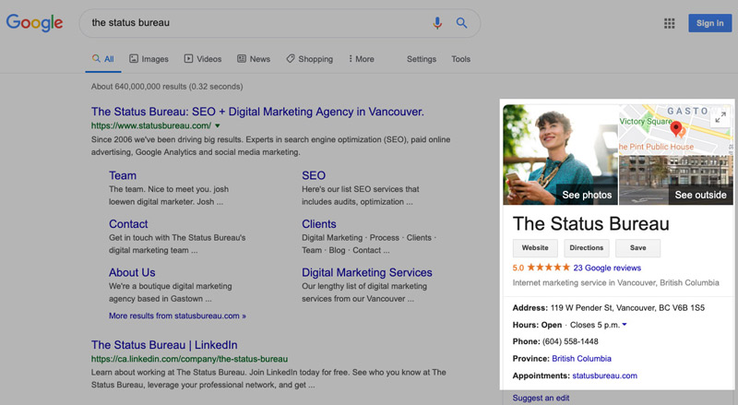Click Suggest an edit
This screenshot has width=738, height=405.
pos(541,398)
